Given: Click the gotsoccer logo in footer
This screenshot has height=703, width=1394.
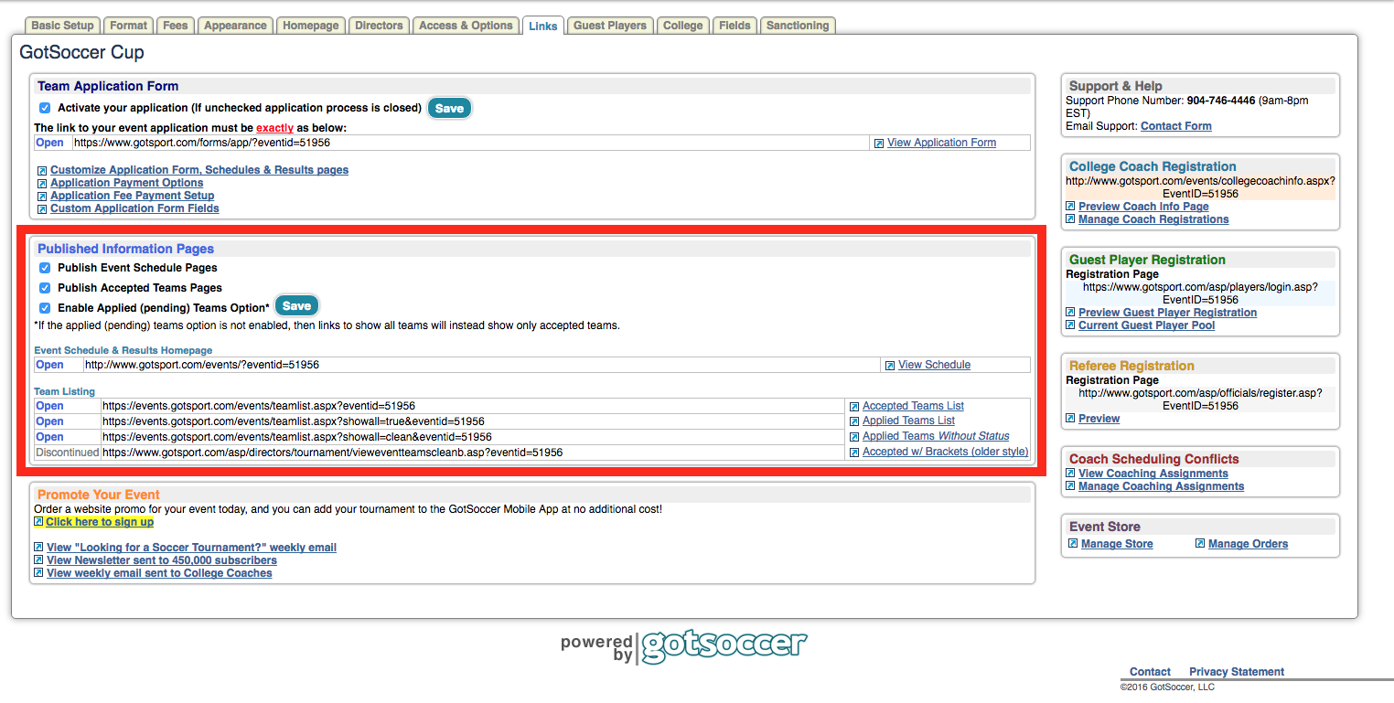Looking at the screenshot, I should 724,645.
